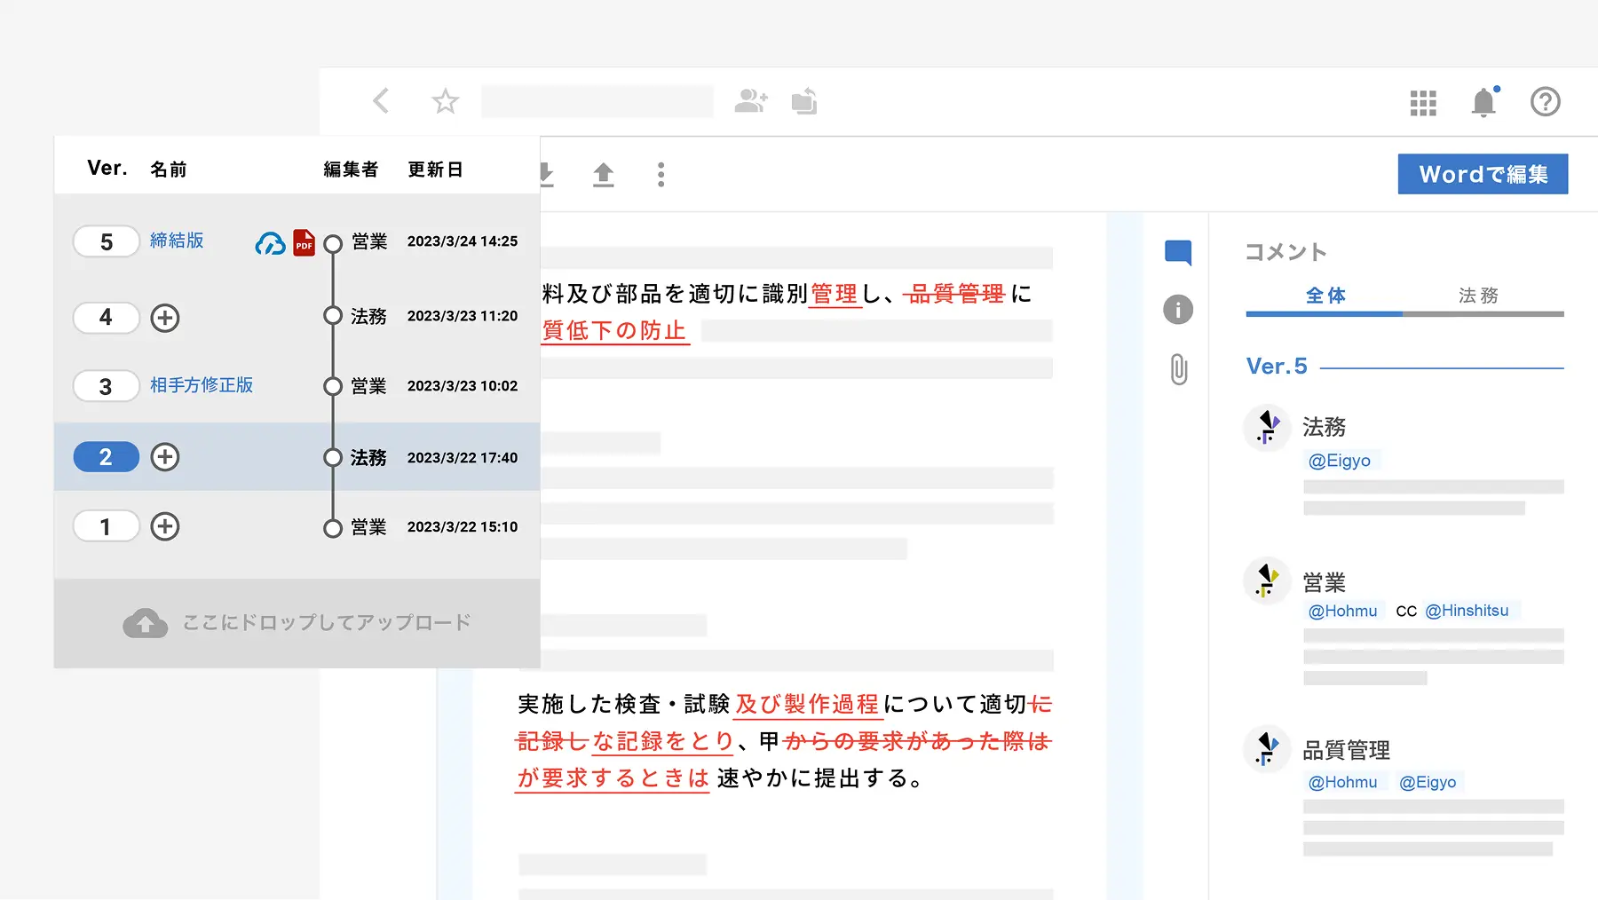Image resolution: width=1598 pixels, height=900 pixels.
Task: Open the notifications bell
Action: point(1483,103)
